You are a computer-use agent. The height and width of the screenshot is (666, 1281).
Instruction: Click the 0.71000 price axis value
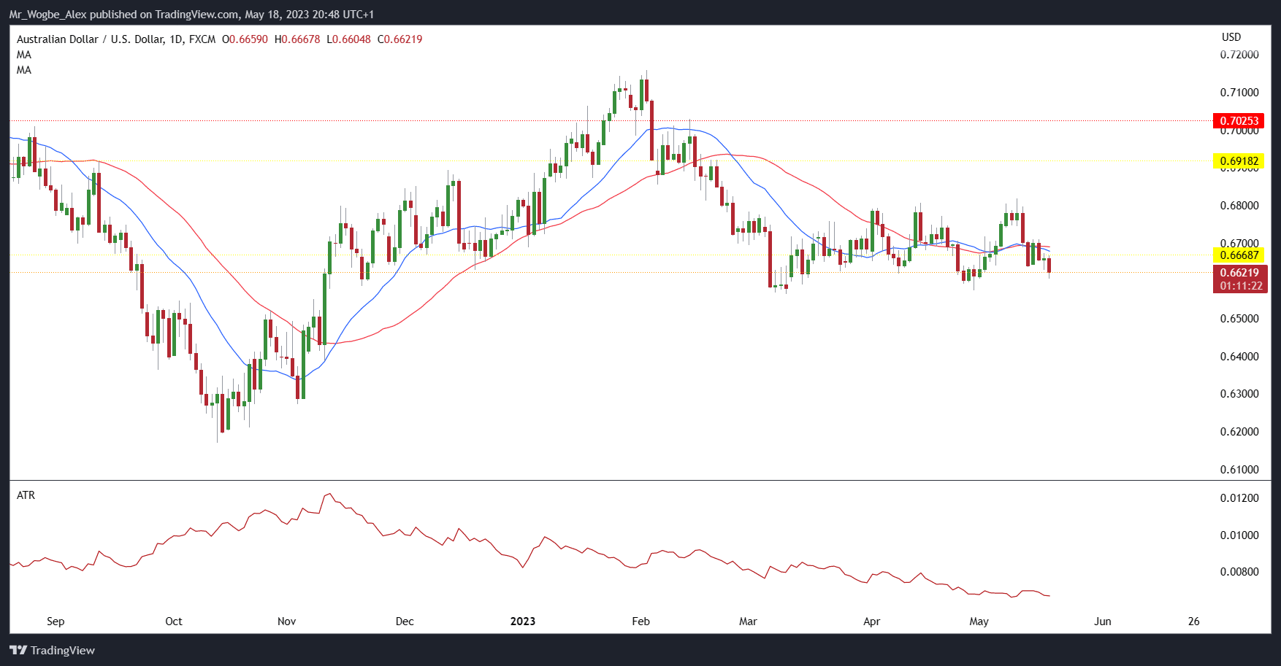click(x=1239, y=93)
